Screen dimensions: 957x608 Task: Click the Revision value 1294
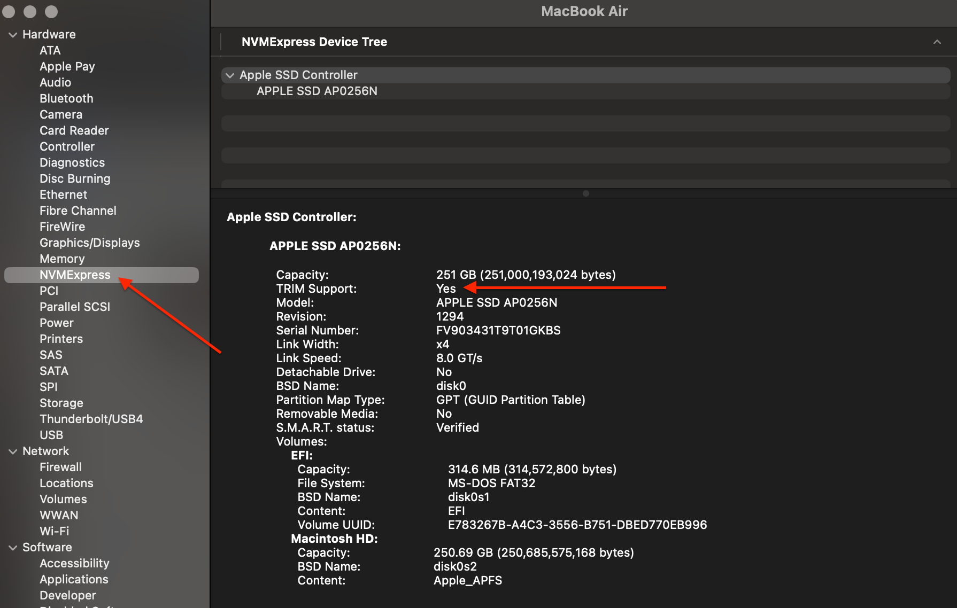(450, 316)
